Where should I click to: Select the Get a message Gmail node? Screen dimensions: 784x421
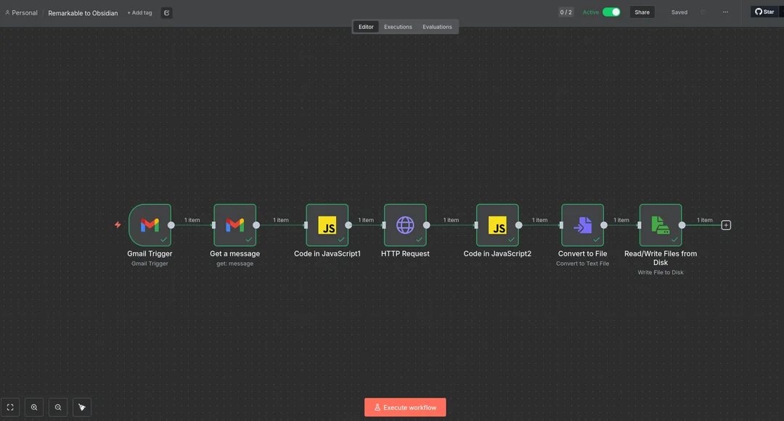[x=235, y=225]
